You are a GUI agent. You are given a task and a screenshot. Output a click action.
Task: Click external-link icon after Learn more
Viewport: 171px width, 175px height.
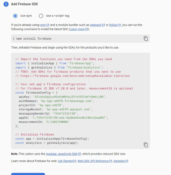pos(86,29)
